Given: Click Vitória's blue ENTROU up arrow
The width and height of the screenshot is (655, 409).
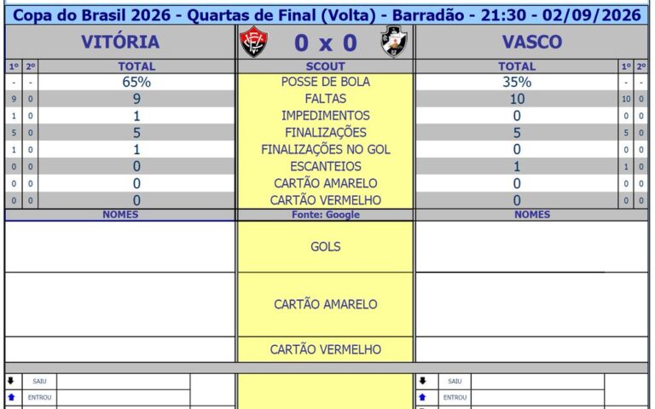Looking at the screenshot, I should click(11, 397).
